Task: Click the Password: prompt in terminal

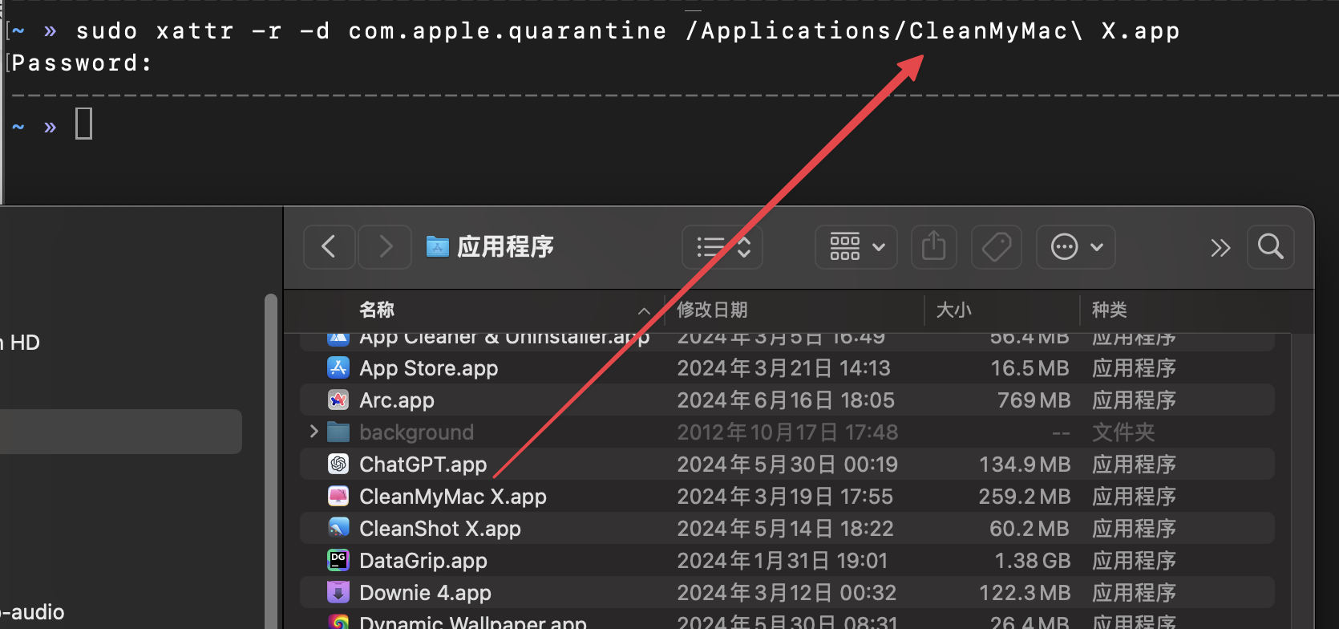Action: [82, 63]
